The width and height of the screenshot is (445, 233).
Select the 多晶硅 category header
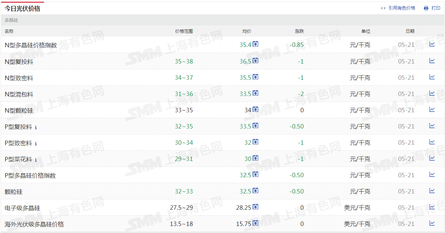[11, 20]
